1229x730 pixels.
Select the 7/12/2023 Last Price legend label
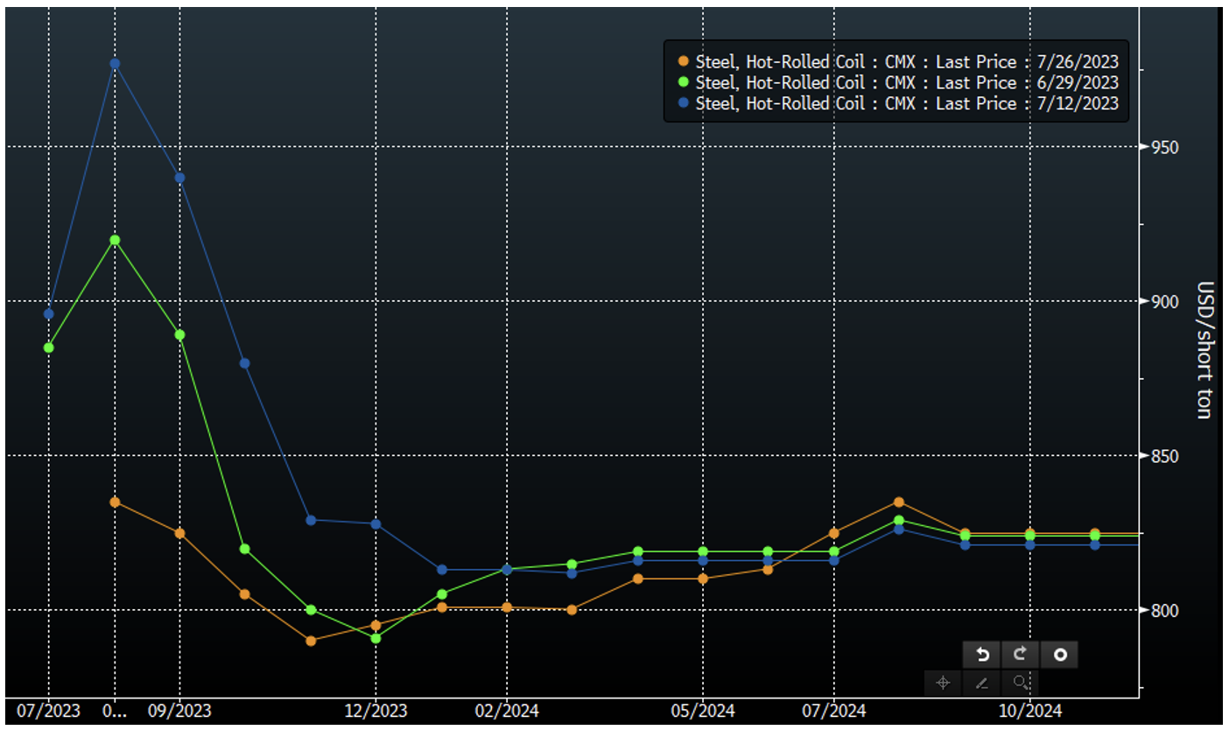tap(906, 103)
